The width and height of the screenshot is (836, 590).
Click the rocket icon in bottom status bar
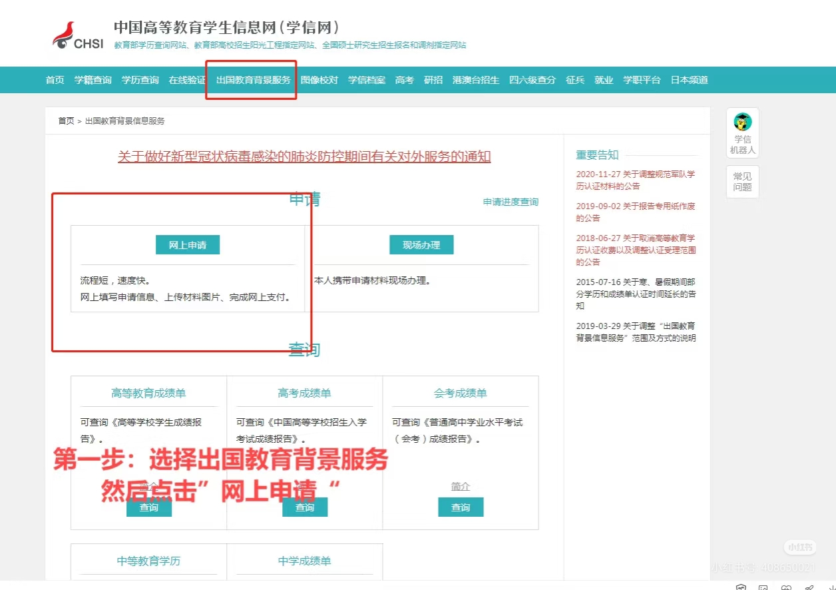click(x=809, y=587)
